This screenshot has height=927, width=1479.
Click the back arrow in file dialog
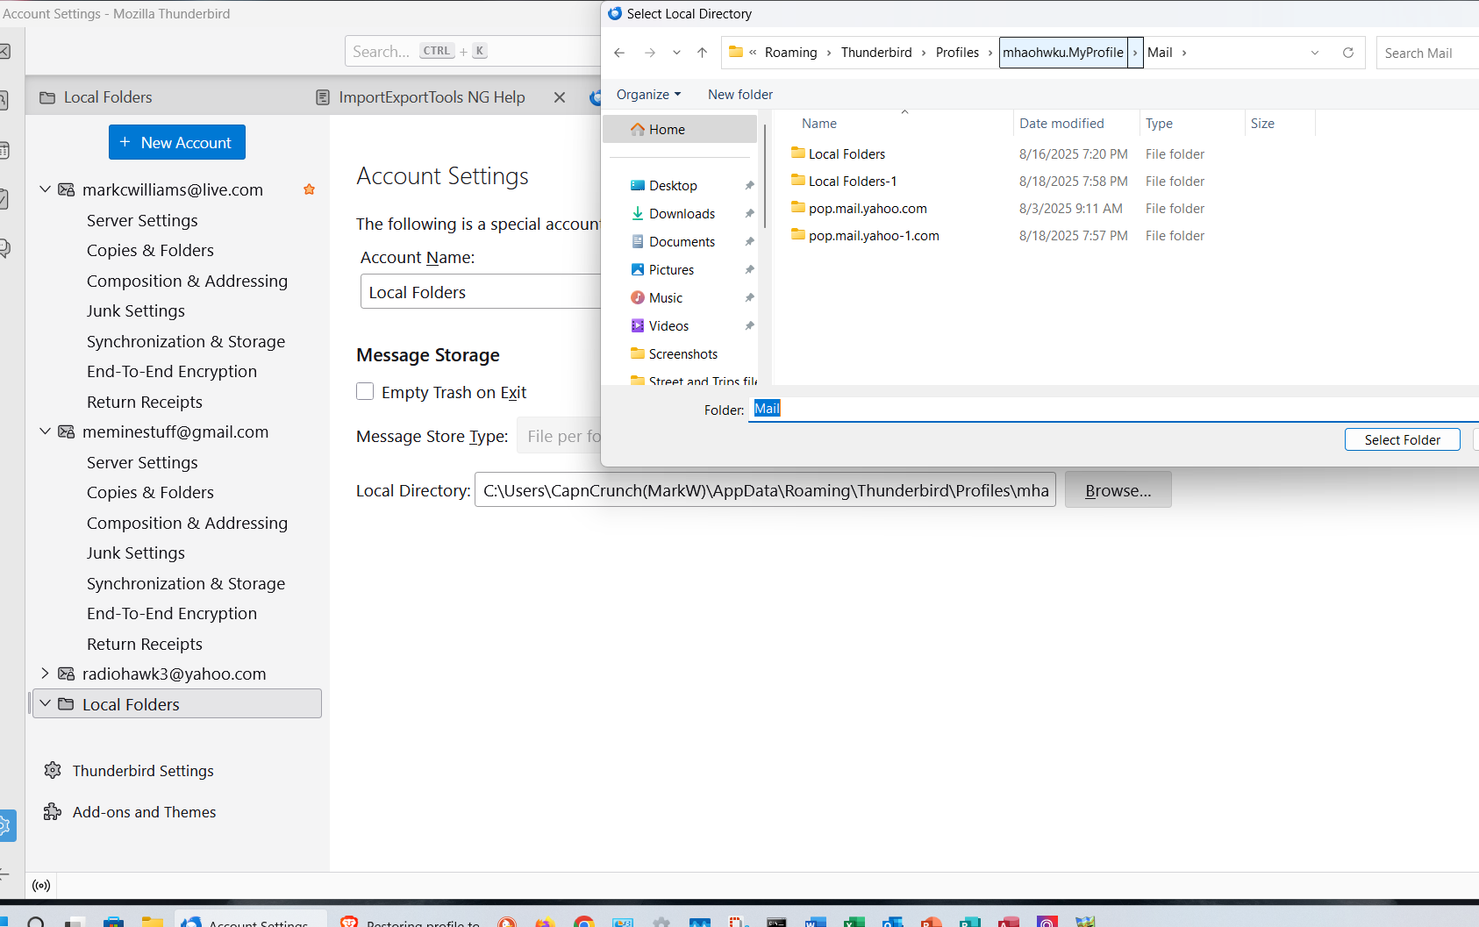pyautogui.click(x=619, y=53)
